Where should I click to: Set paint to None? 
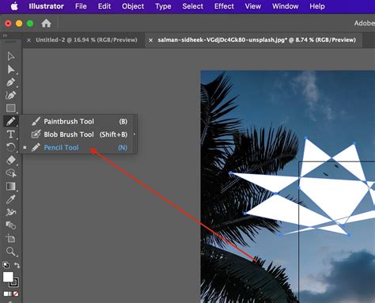point(16,294)
